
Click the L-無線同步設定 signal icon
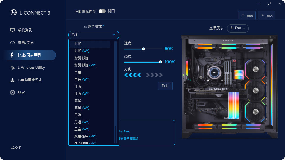click(12, 80)
